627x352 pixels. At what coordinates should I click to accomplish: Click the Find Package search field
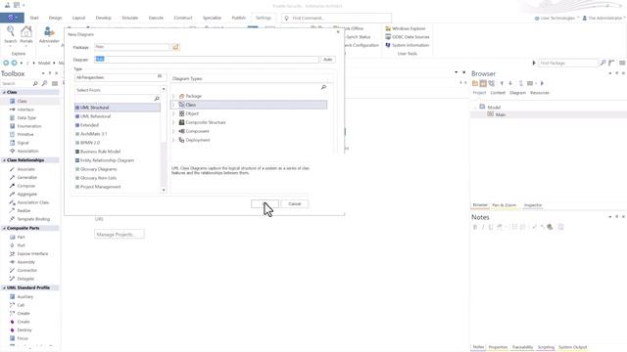pyautogui.click(x=568, y=63)
